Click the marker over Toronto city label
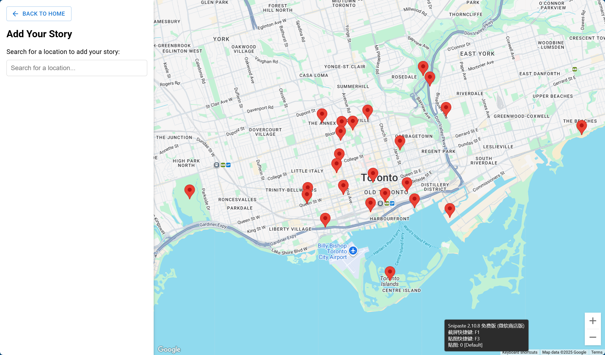This screenshot has width=605, height=355. (x=373, y=174)
